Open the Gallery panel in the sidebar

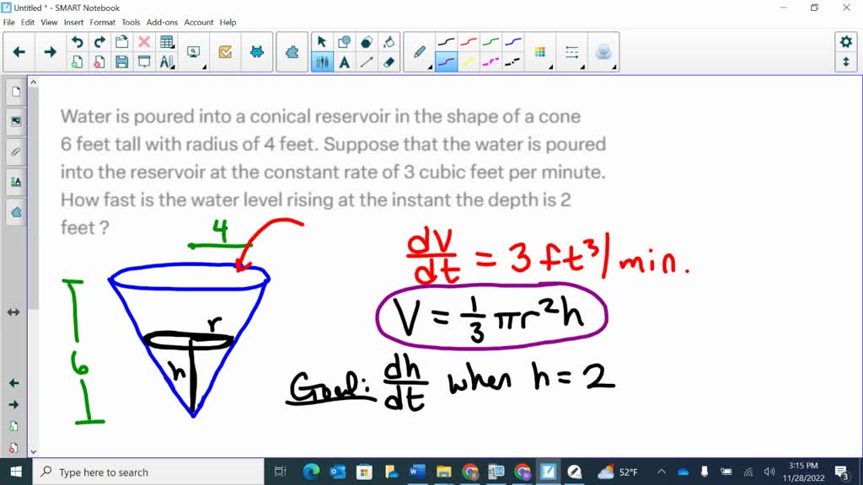[x=15, y=121]
